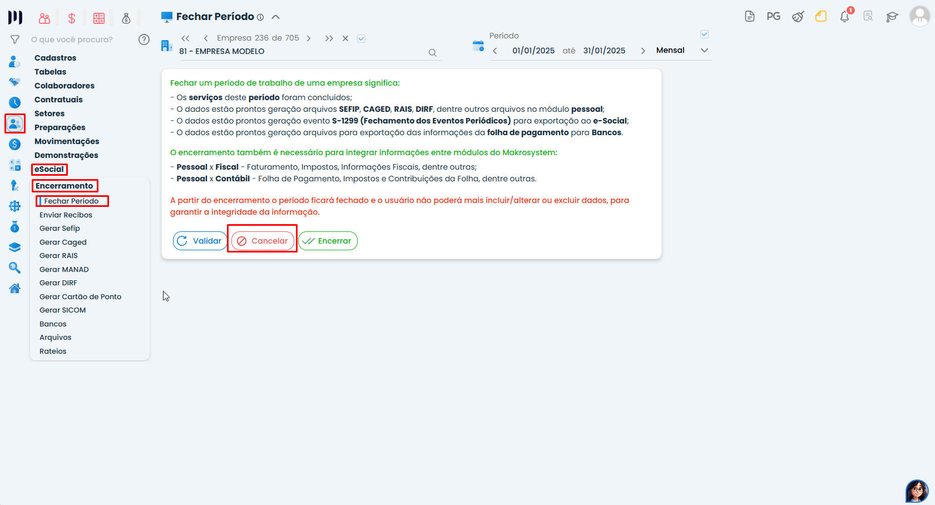Jump to last company with double-right arrows
This screenshot has width=935, height=505.
click(x=329, y=38)
